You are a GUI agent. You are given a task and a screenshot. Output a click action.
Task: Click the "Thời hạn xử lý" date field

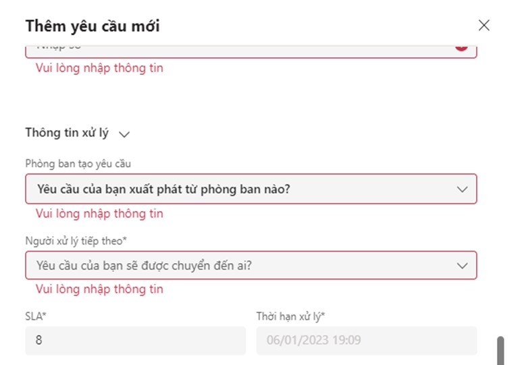click(x=366, y=341)
